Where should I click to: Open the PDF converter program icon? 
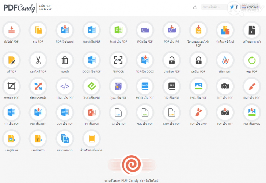point(198,30)
